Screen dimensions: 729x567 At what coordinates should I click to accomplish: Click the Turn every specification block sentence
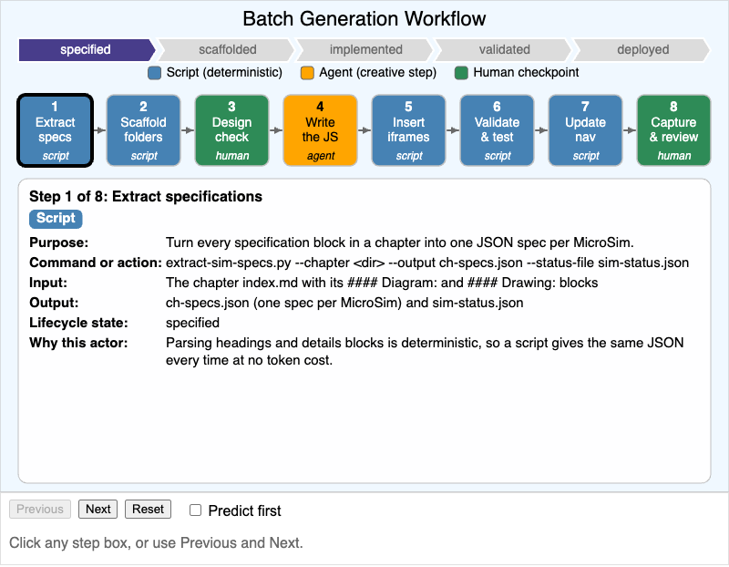[x=400, y=242]
